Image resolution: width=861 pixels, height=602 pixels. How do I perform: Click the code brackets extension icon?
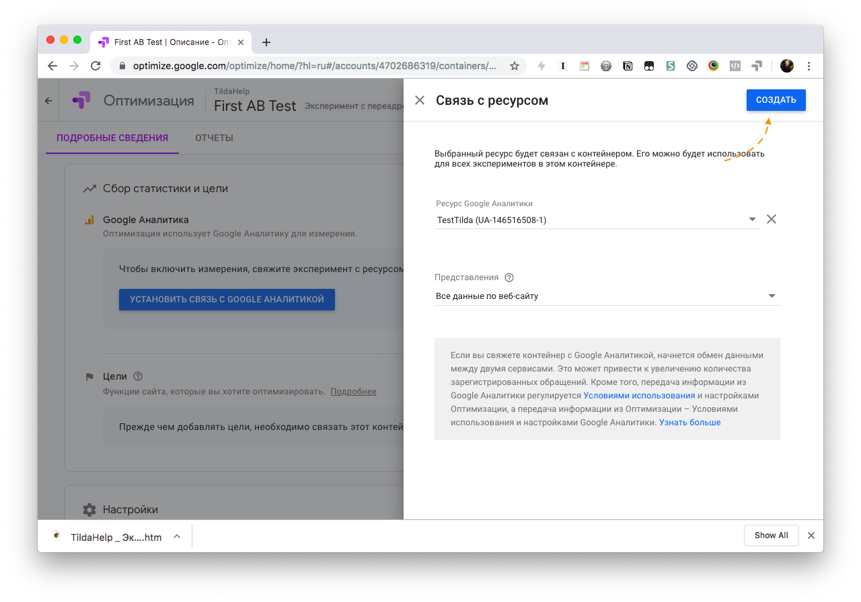pyautogui.click(x=735, y=66)
